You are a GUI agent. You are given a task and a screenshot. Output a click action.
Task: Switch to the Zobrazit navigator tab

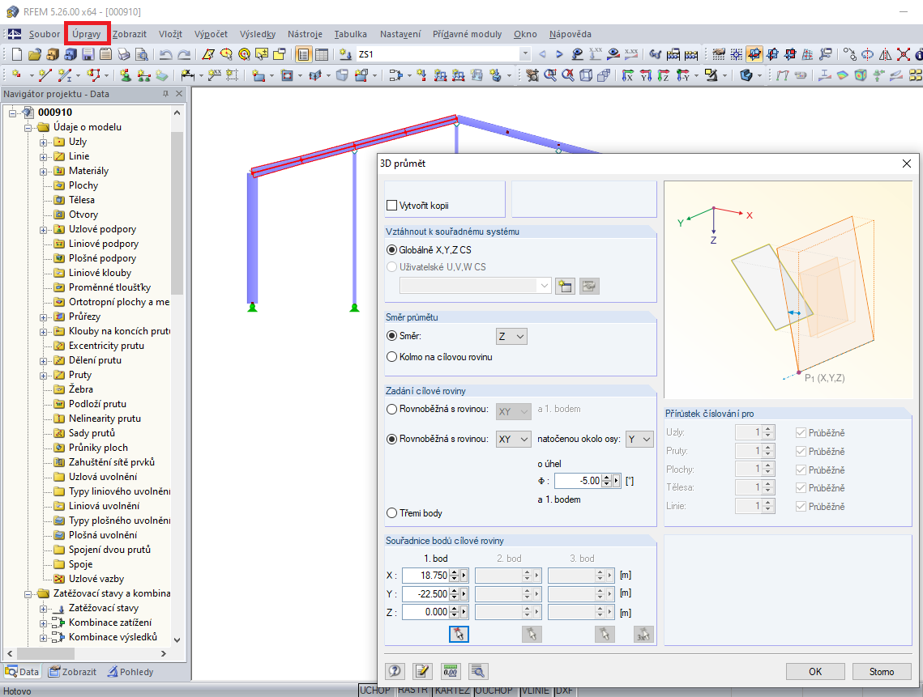[x=72, y=672]
